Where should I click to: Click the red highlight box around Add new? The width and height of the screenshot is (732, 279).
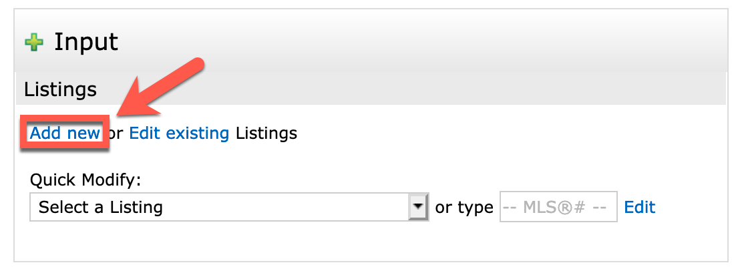(x=64, y=133)
